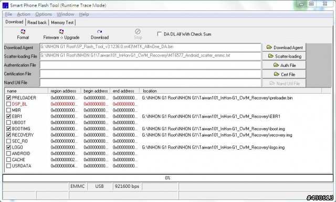Toggle DA DL All With Check Sum
The image size is (336, 202).
[x=160, y=34]
